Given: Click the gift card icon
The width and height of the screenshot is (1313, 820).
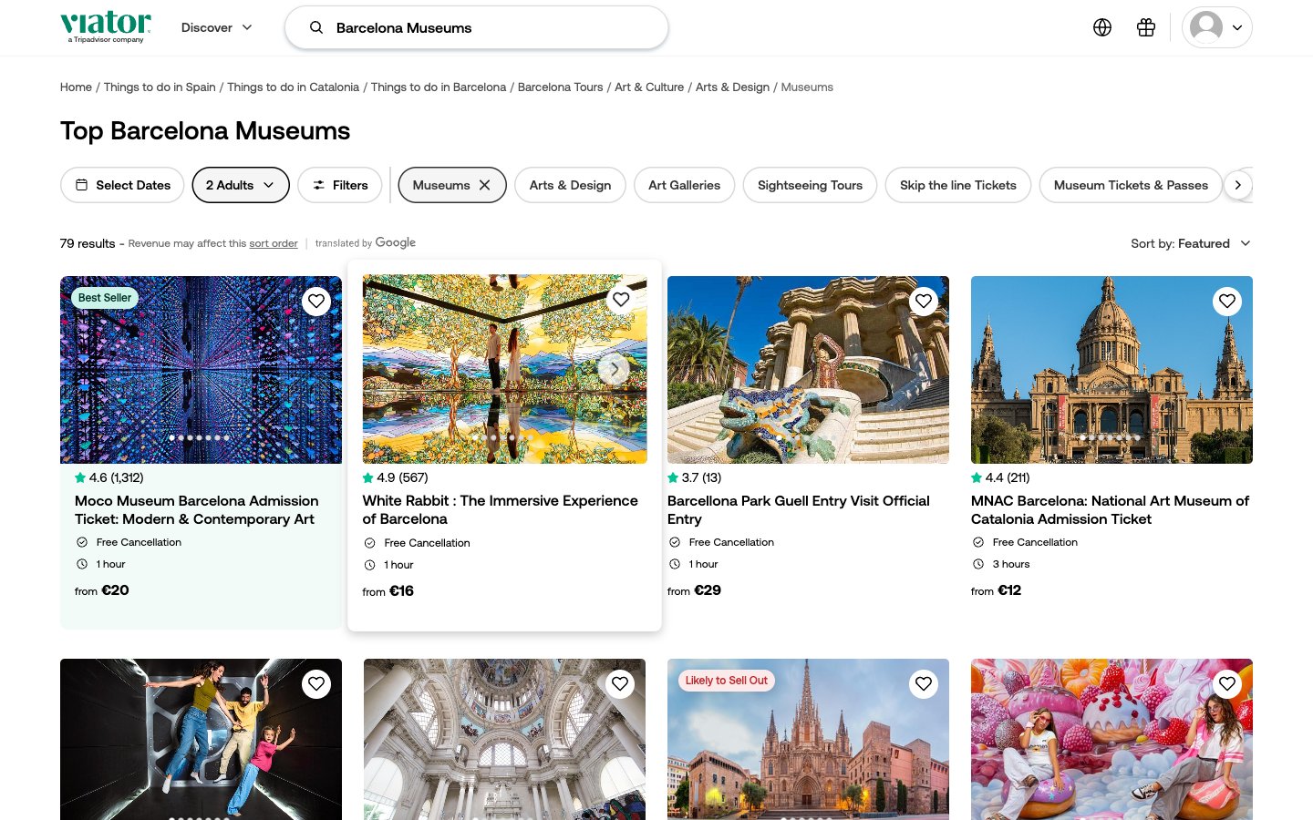Looking at the screenshot, I should [x=1146, y=27].
